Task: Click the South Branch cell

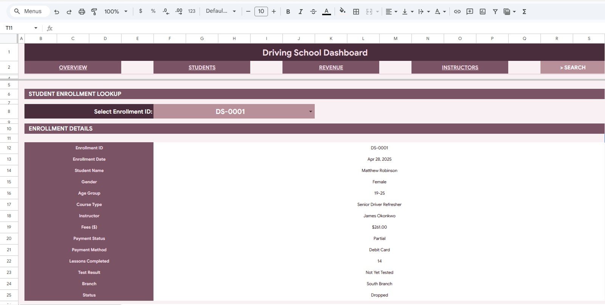Action: point(379,284)
